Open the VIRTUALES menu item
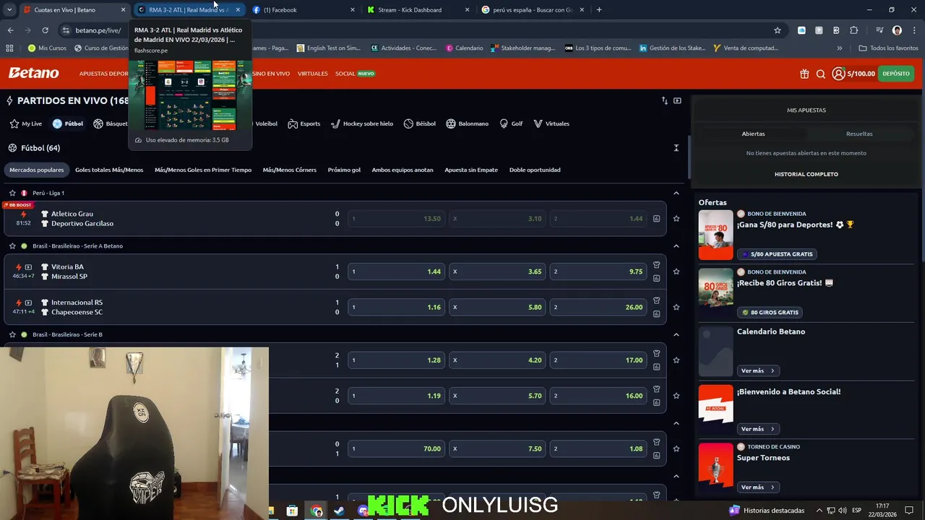Image resolution: width=925 pixels, height=520 pixels. coord(312,74)
